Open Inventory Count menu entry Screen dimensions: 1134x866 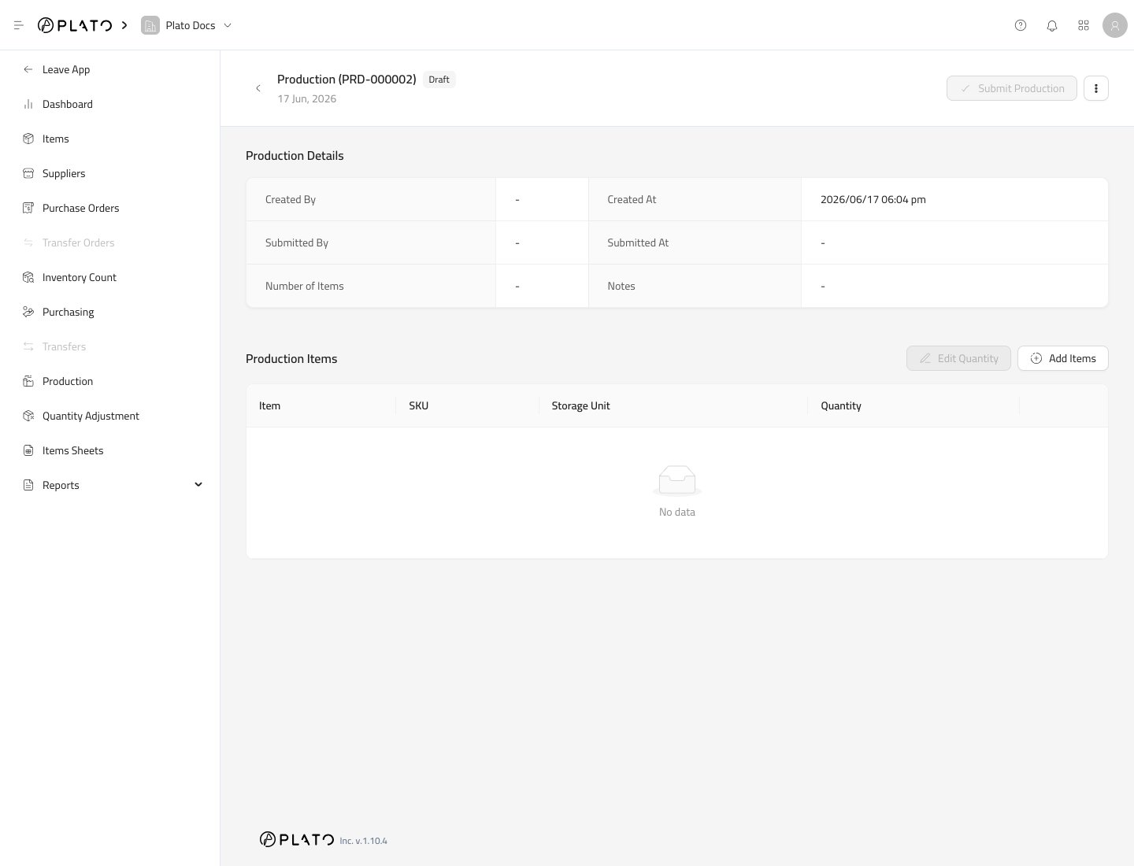click(80, 277)
